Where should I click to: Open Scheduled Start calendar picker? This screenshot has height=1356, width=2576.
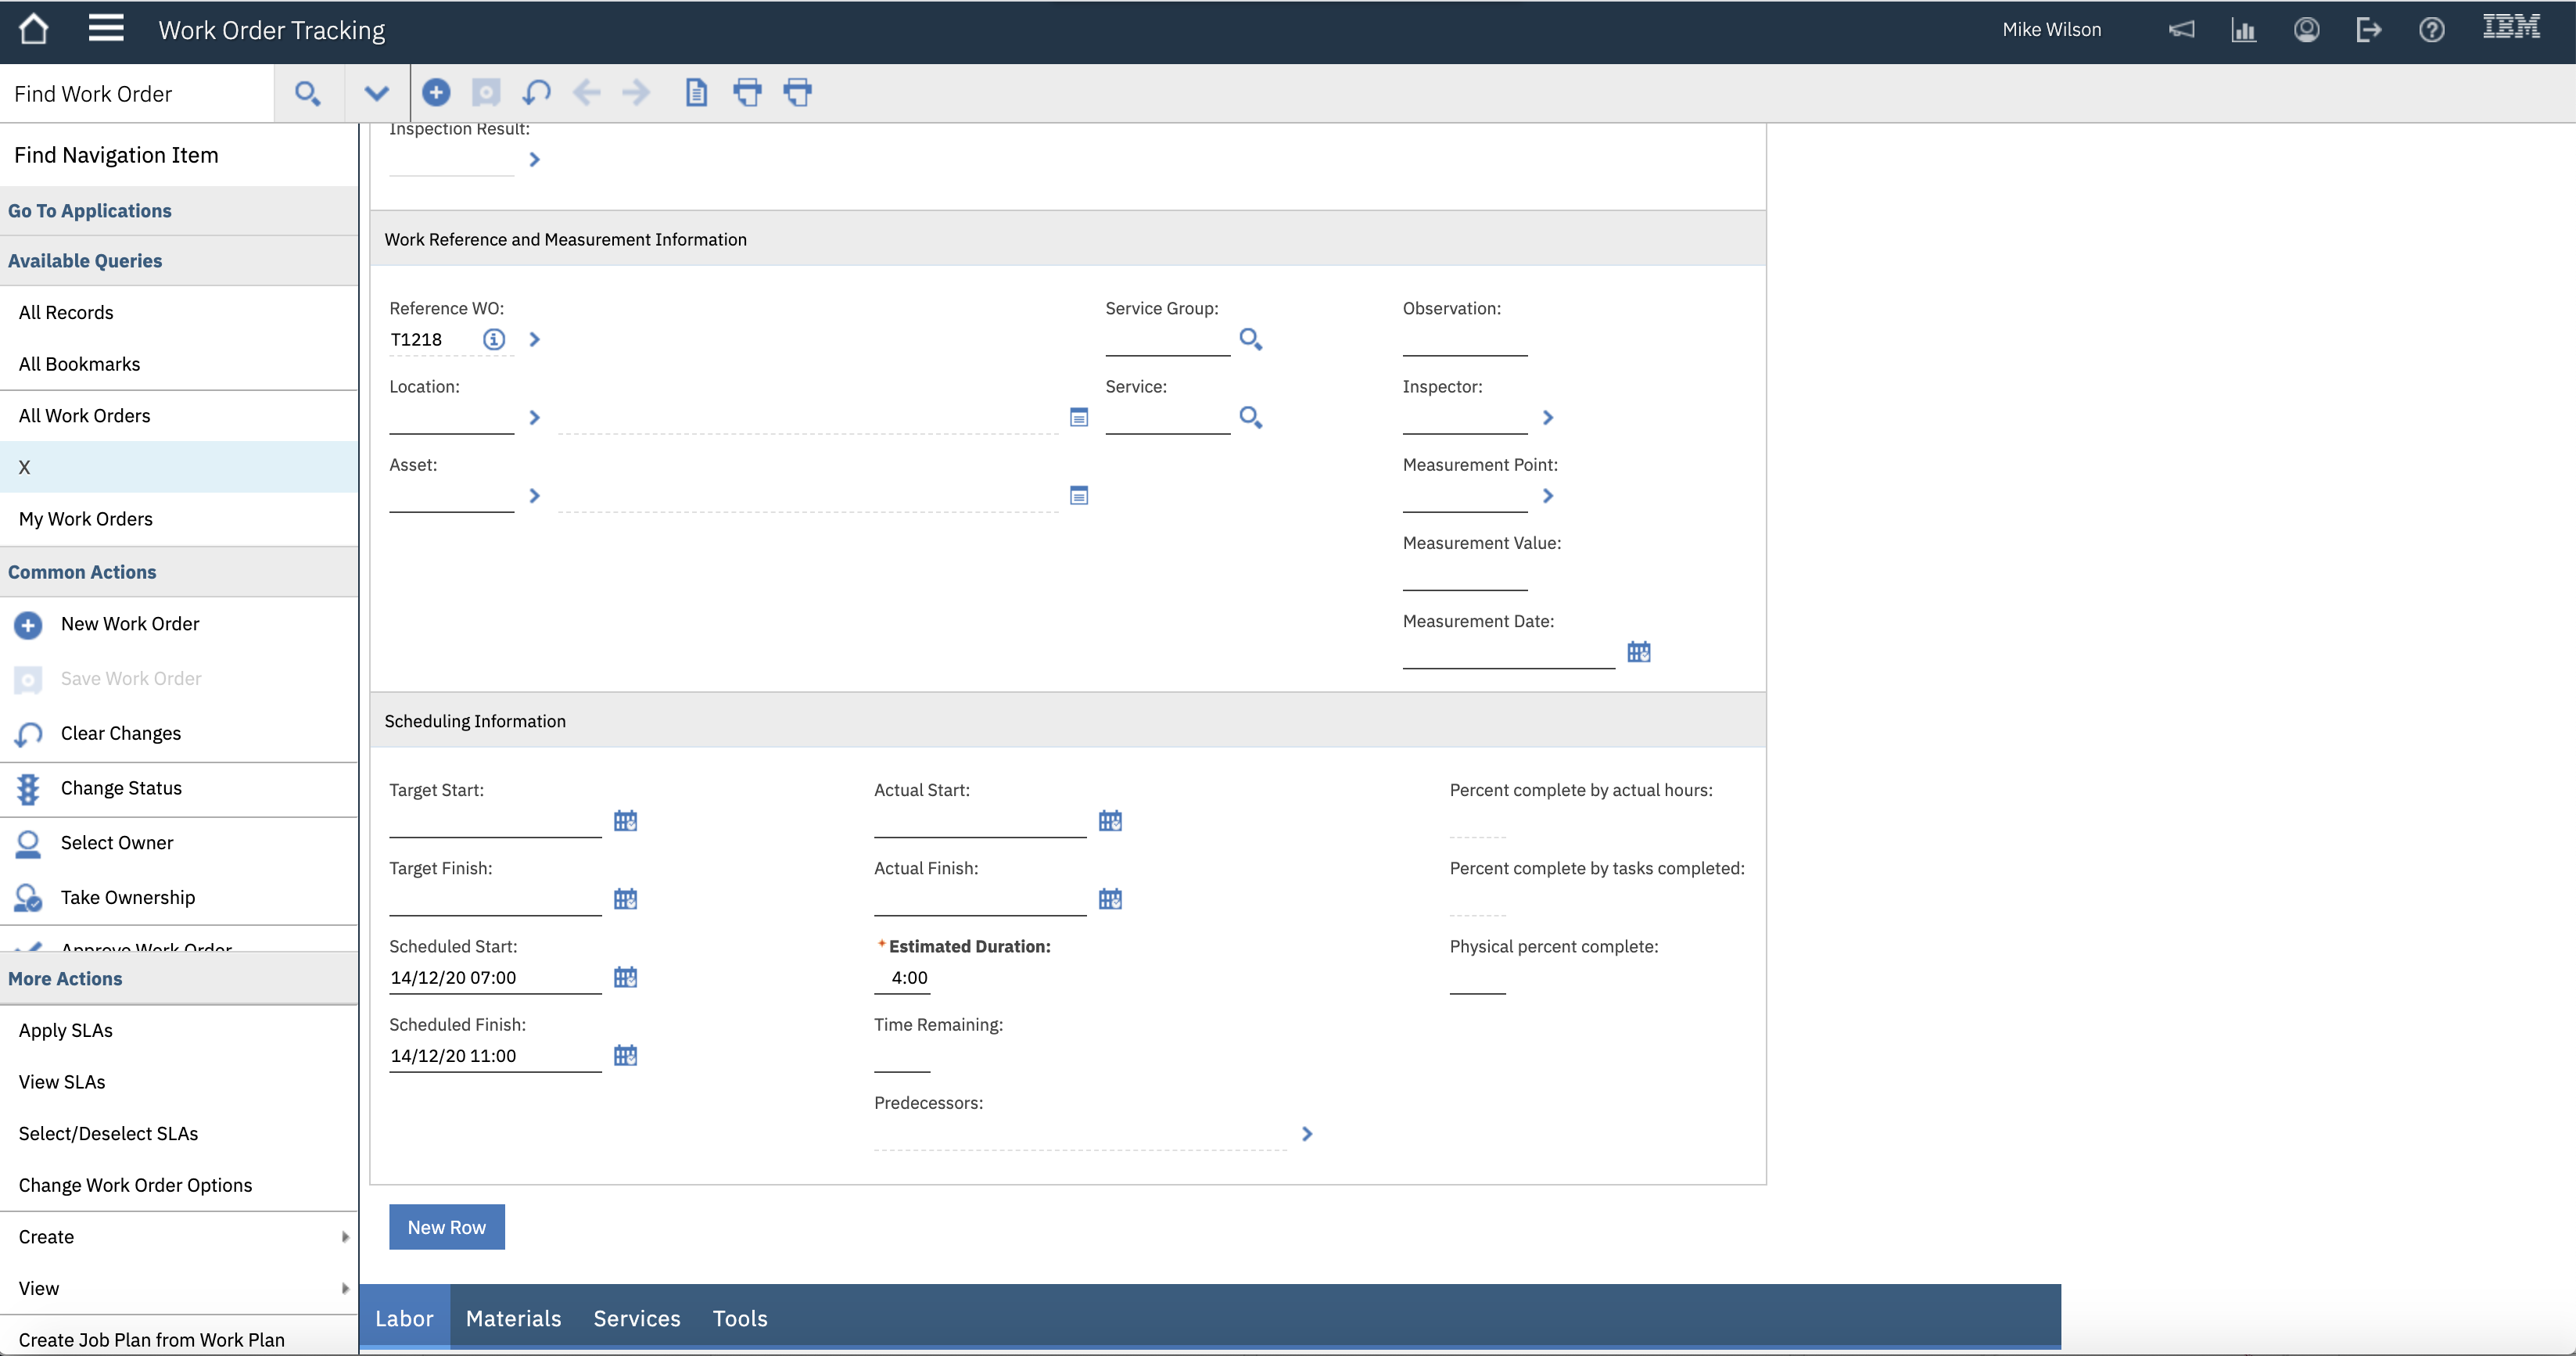pyautogui.click(x=625, y=977)
